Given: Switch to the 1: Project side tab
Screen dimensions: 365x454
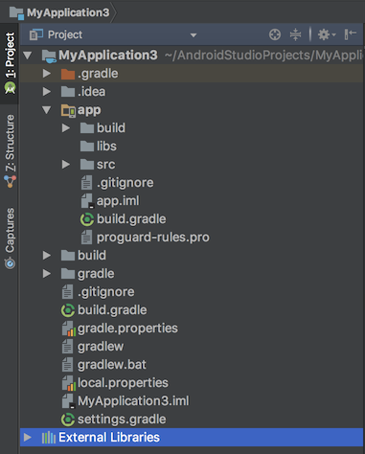Looking at the screenshot, I should click(10, 63).
